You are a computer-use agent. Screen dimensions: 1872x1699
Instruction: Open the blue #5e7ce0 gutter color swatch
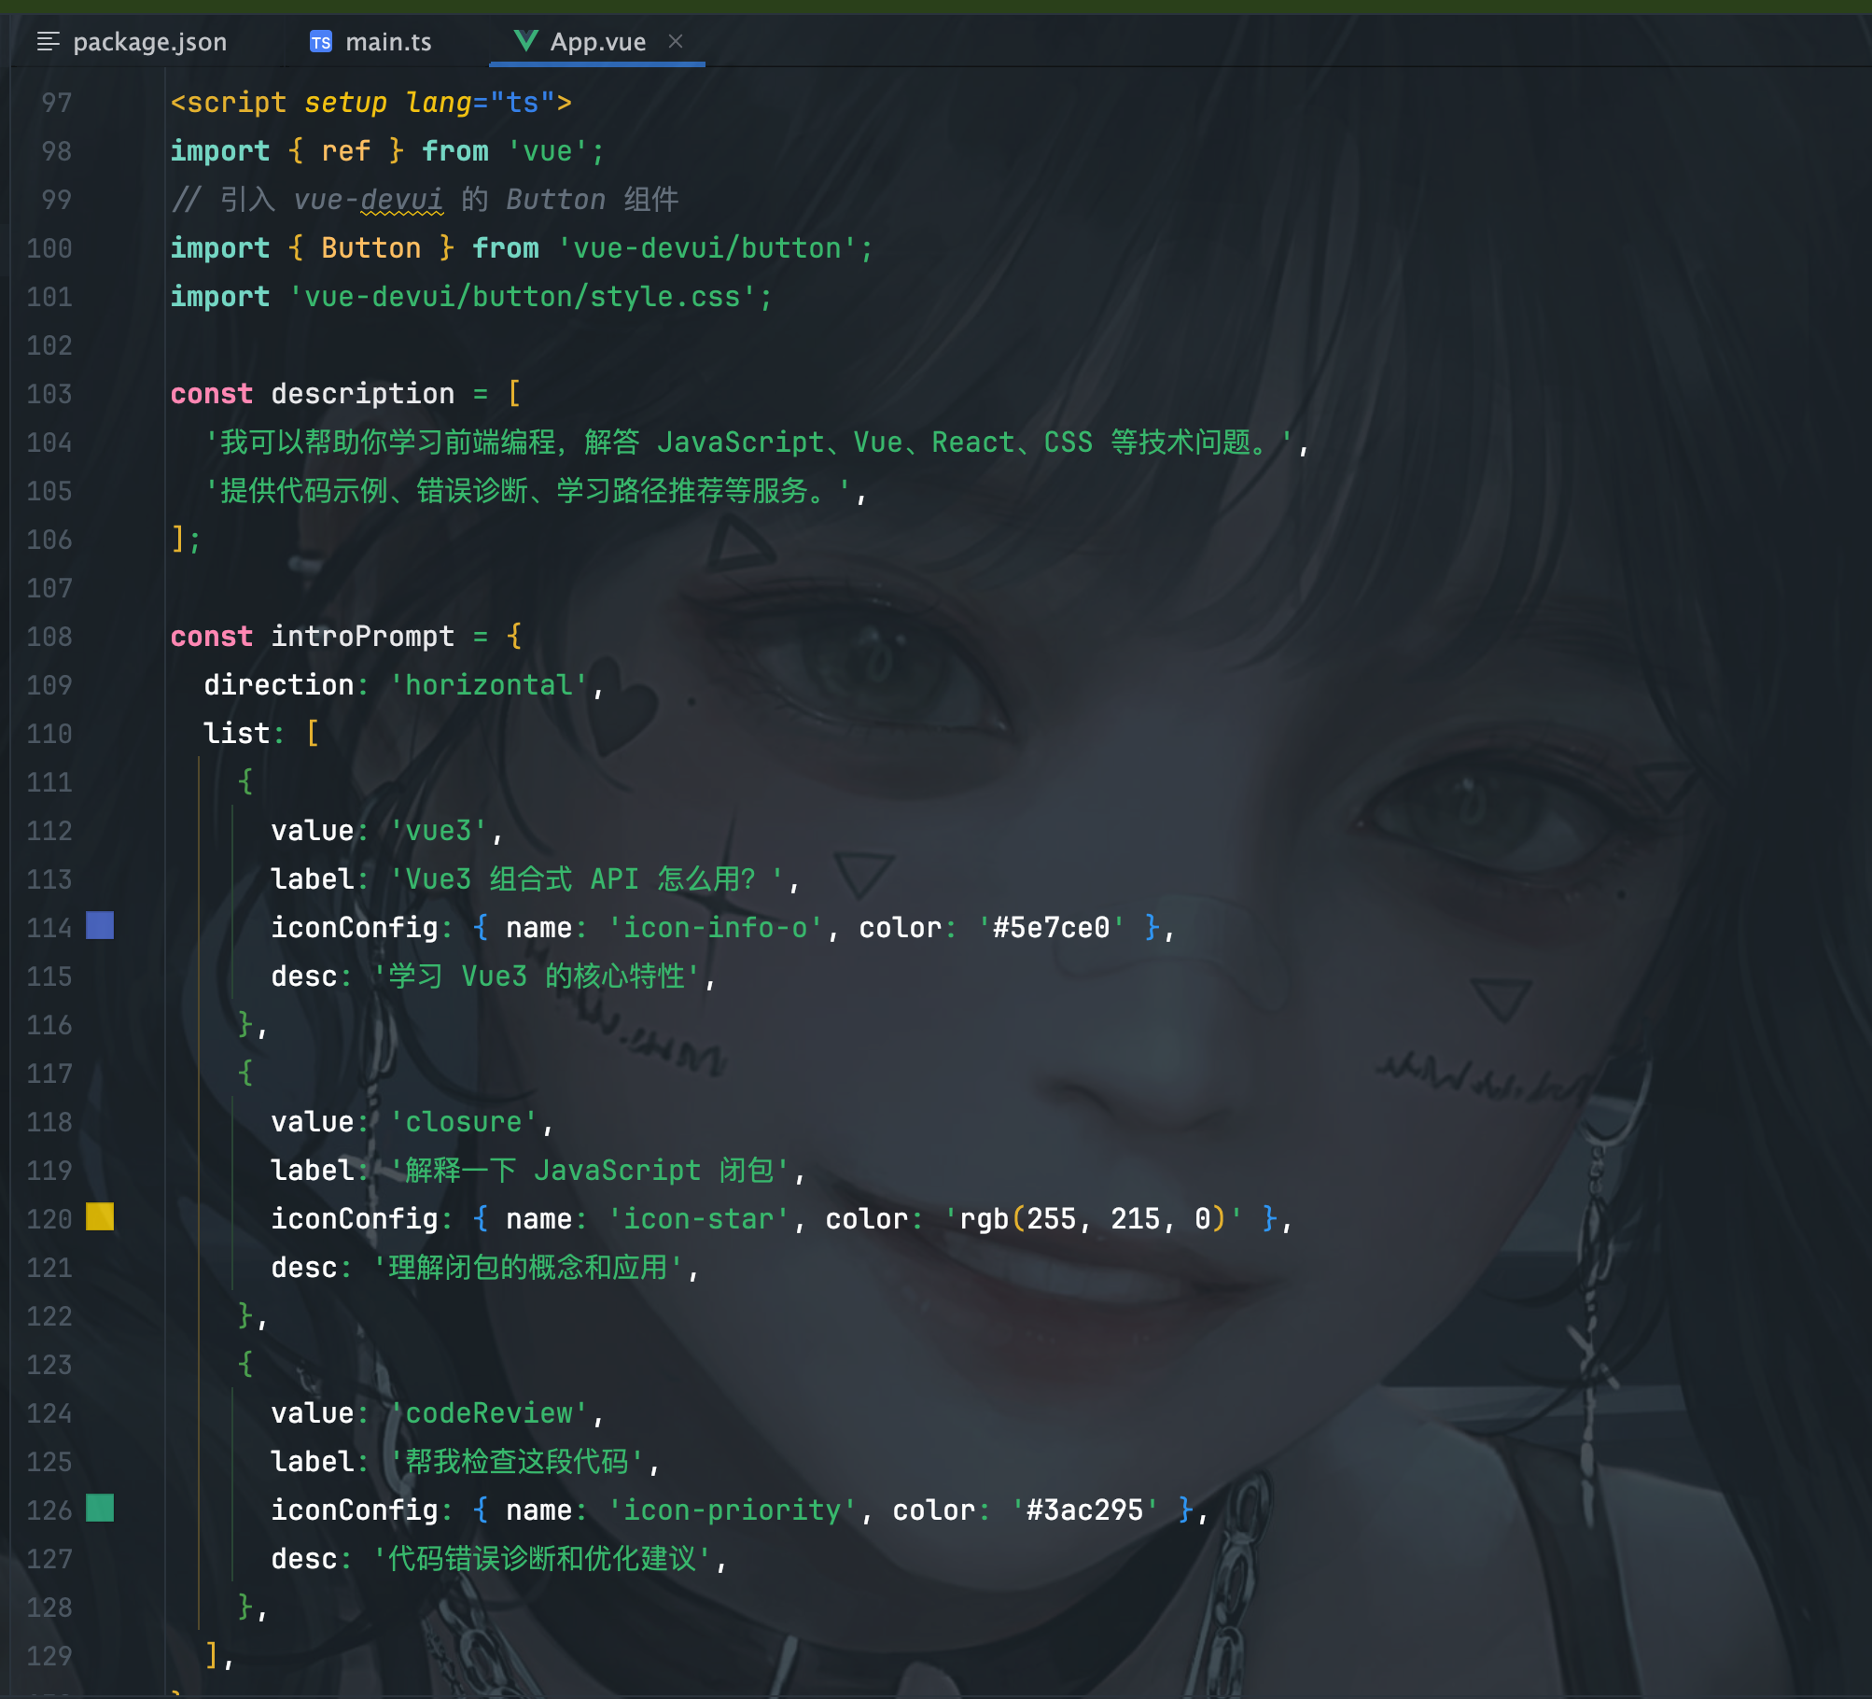tap(100, 925)
